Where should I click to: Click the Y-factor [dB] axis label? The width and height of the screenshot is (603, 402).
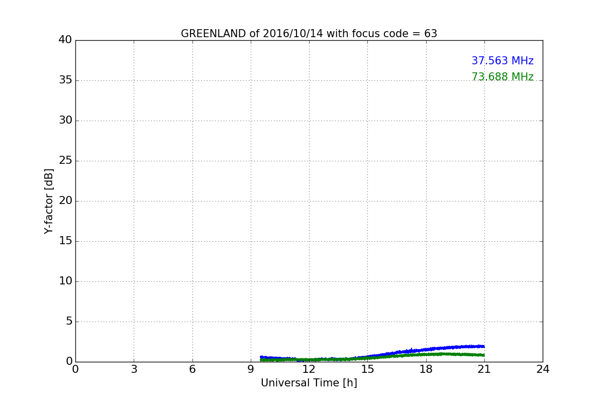tap(49, 201)
